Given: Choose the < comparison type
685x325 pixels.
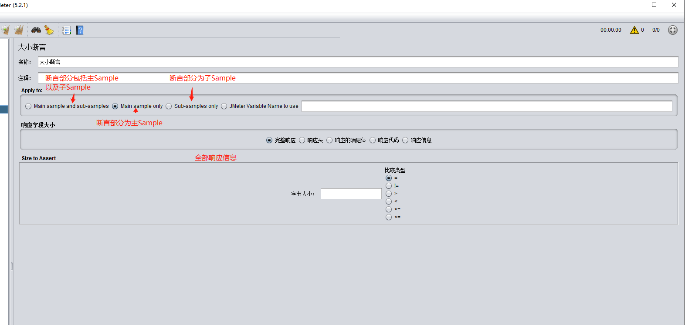Looking at the screenshot, I should [389, 201].
